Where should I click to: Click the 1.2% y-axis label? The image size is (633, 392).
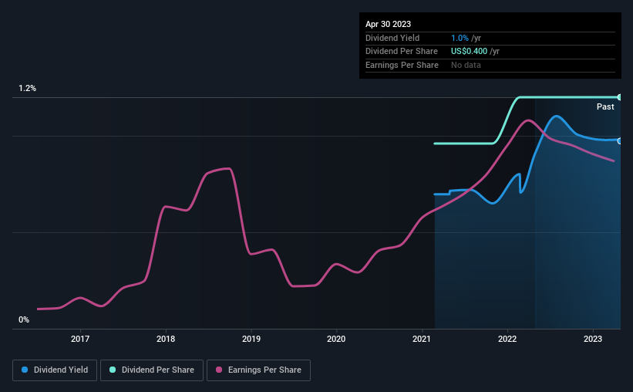pos(27,88)
